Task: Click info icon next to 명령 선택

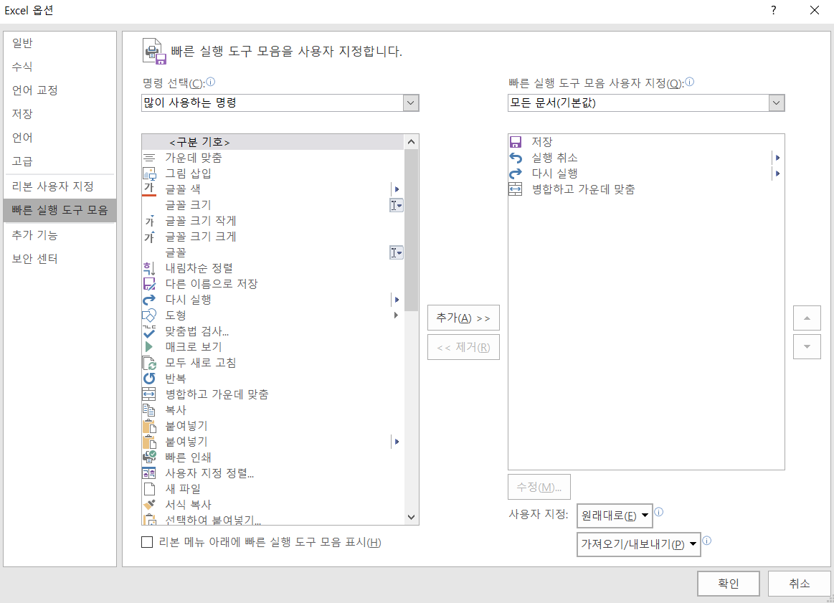Action: click(x=211, y=82)
